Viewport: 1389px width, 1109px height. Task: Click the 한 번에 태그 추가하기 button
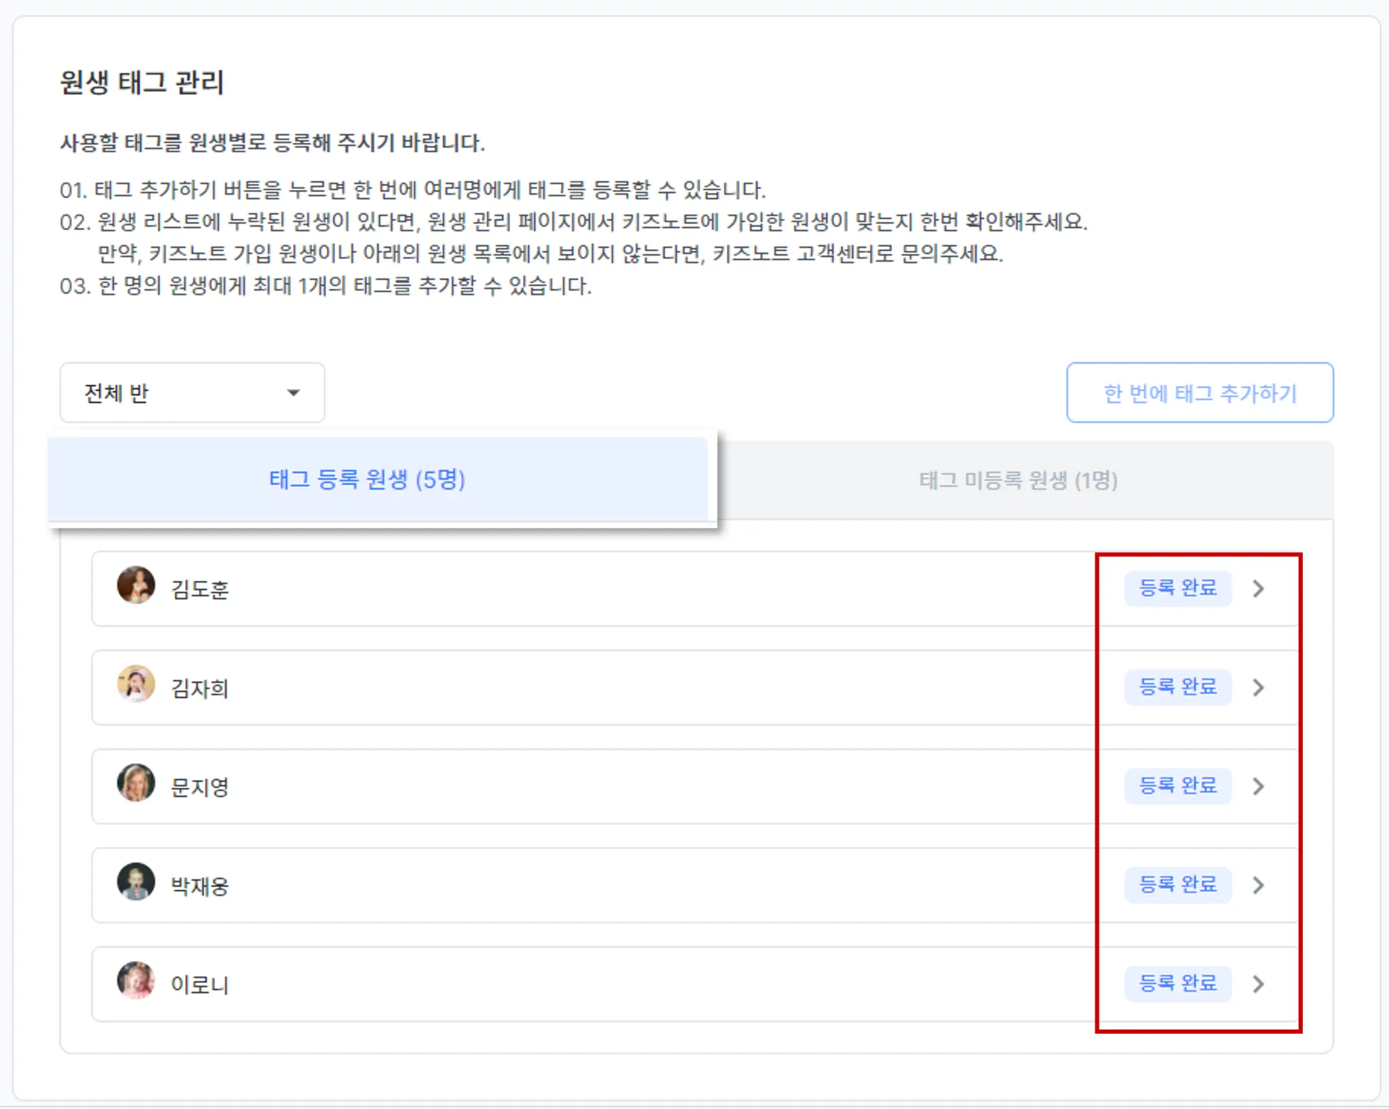coord(1199,393)
